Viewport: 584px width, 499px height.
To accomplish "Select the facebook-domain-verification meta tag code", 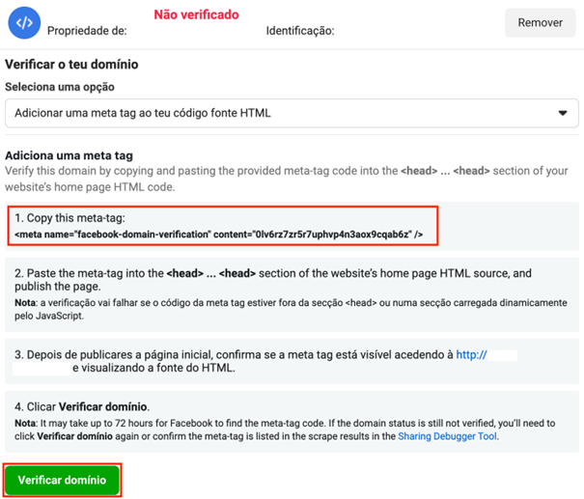I will 218,235.
